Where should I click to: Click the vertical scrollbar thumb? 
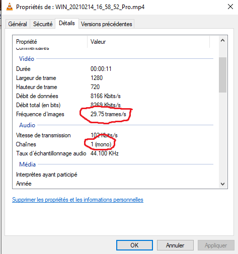coord(222,75)
